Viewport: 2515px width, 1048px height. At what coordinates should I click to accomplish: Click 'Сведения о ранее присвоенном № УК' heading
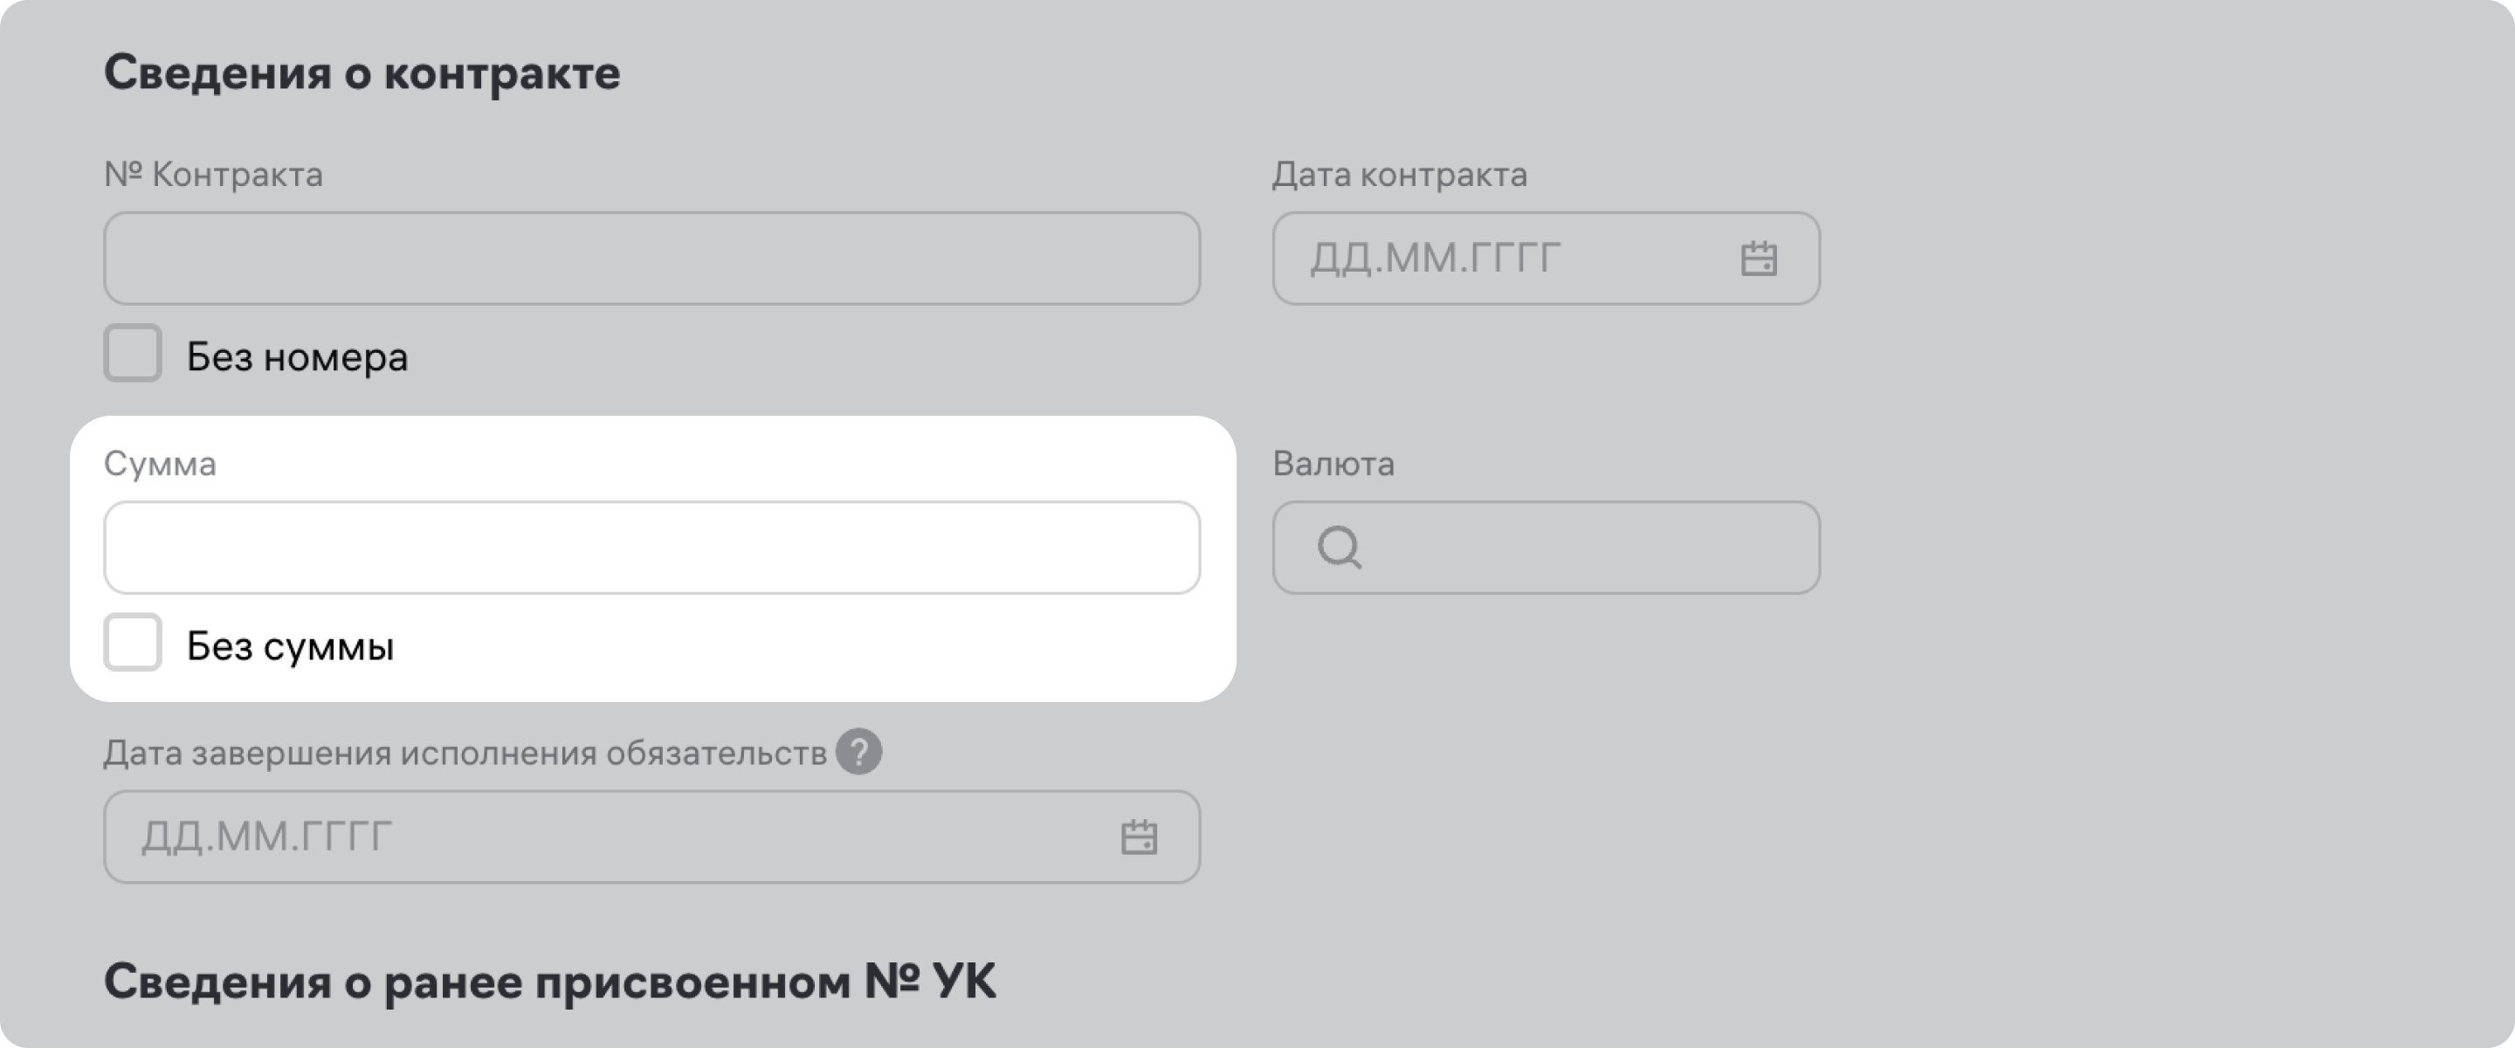click(x=549, y=982)
